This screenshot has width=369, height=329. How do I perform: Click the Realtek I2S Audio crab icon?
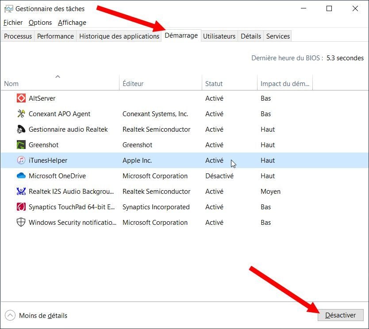(x=21, y=191)
